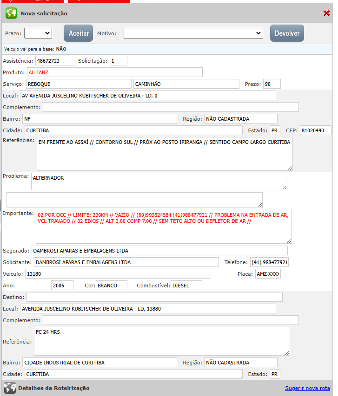Viewport: 338px width, 396px height.
Task: Click the green map icon beside Nova solicitação
Action: 11,13
